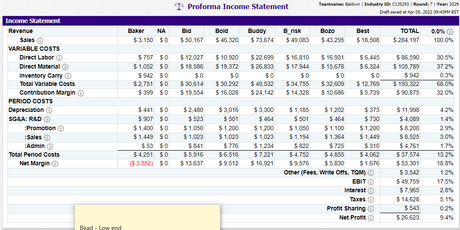Click the Total Variable Costs row label
This screenshot has height=230, width=460.
pyautogui.click(x=47, y=84)
